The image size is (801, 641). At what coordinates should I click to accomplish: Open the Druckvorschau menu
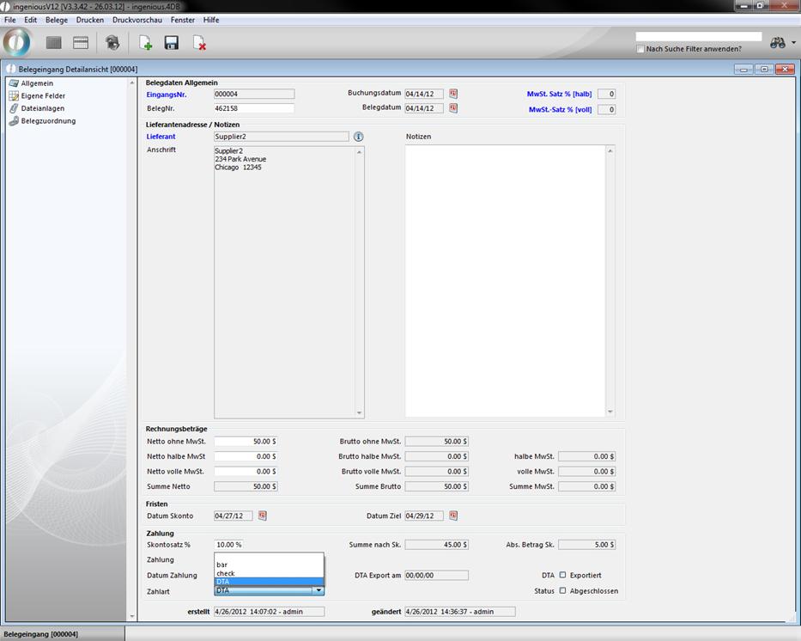pos(137,20)
